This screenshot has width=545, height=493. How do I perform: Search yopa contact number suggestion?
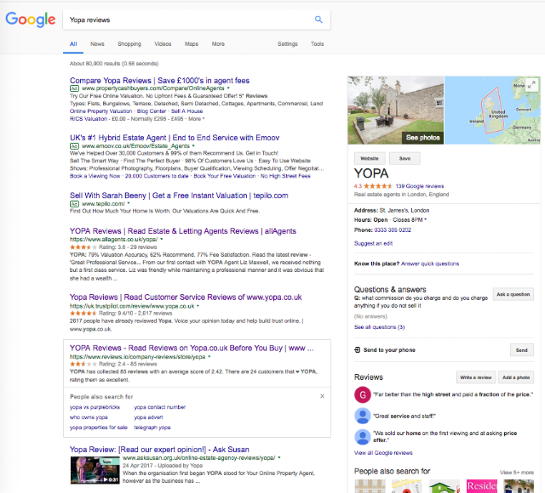pyautogui.click(x=160, y=407)
